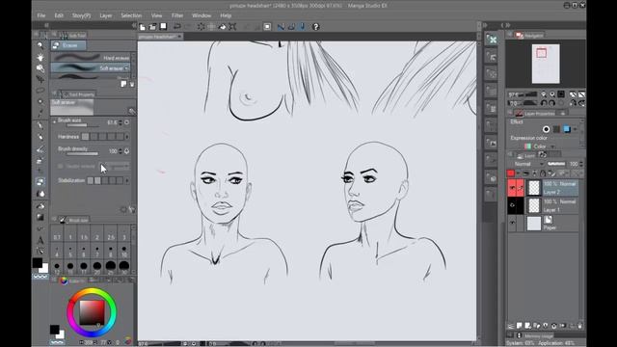Image resolution: width=617 pixels, height=347 pixels.
Task: Click the delete layer trash icon
Action: (x=579, y=326)
